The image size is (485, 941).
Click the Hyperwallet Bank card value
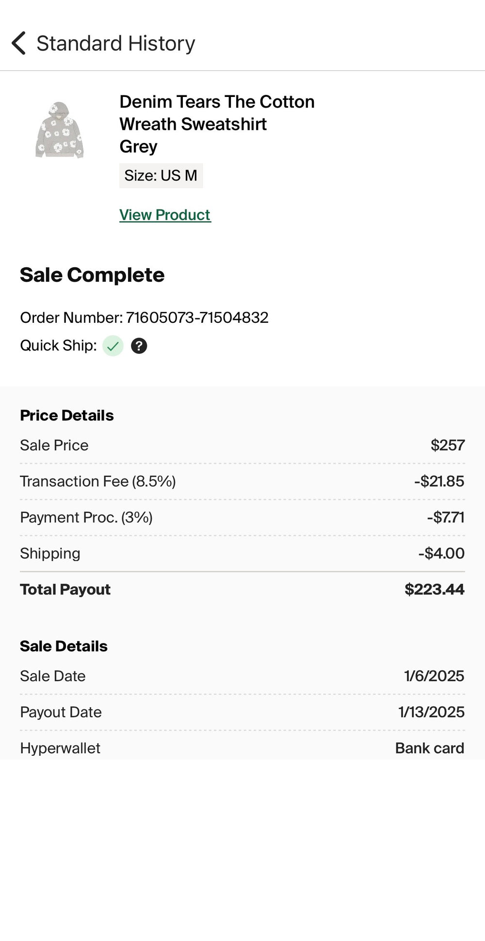click(x=429, y=748)
